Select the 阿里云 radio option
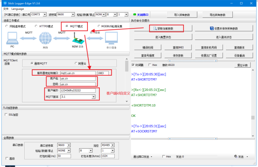This screenshot has width=258, height=167. [x=76, y=63]
